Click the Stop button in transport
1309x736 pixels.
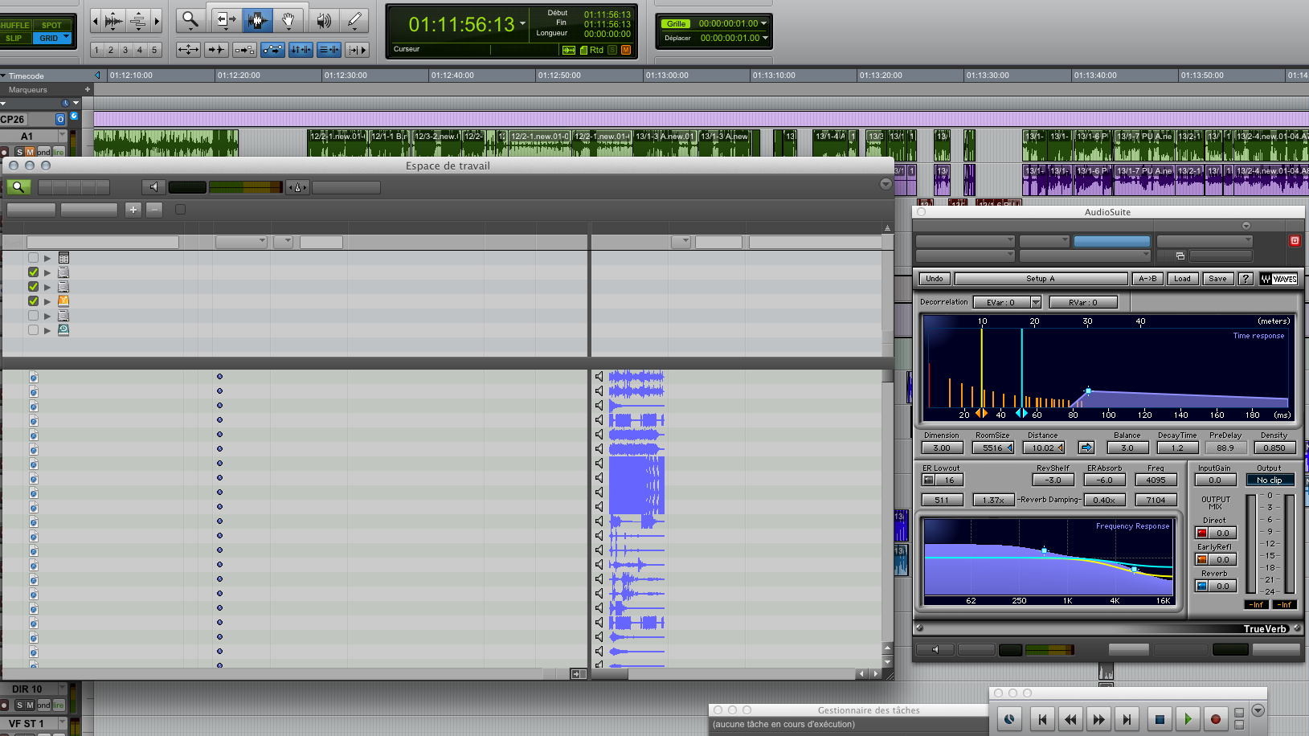click(x=1159, y=719)
